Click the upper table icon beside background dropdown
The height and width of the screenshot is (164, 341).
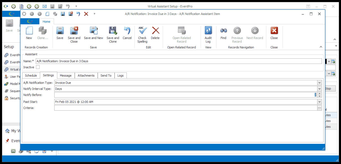tap(333, 61)
